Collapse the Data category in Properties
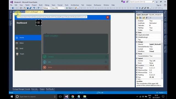 [x=137, y=32]
